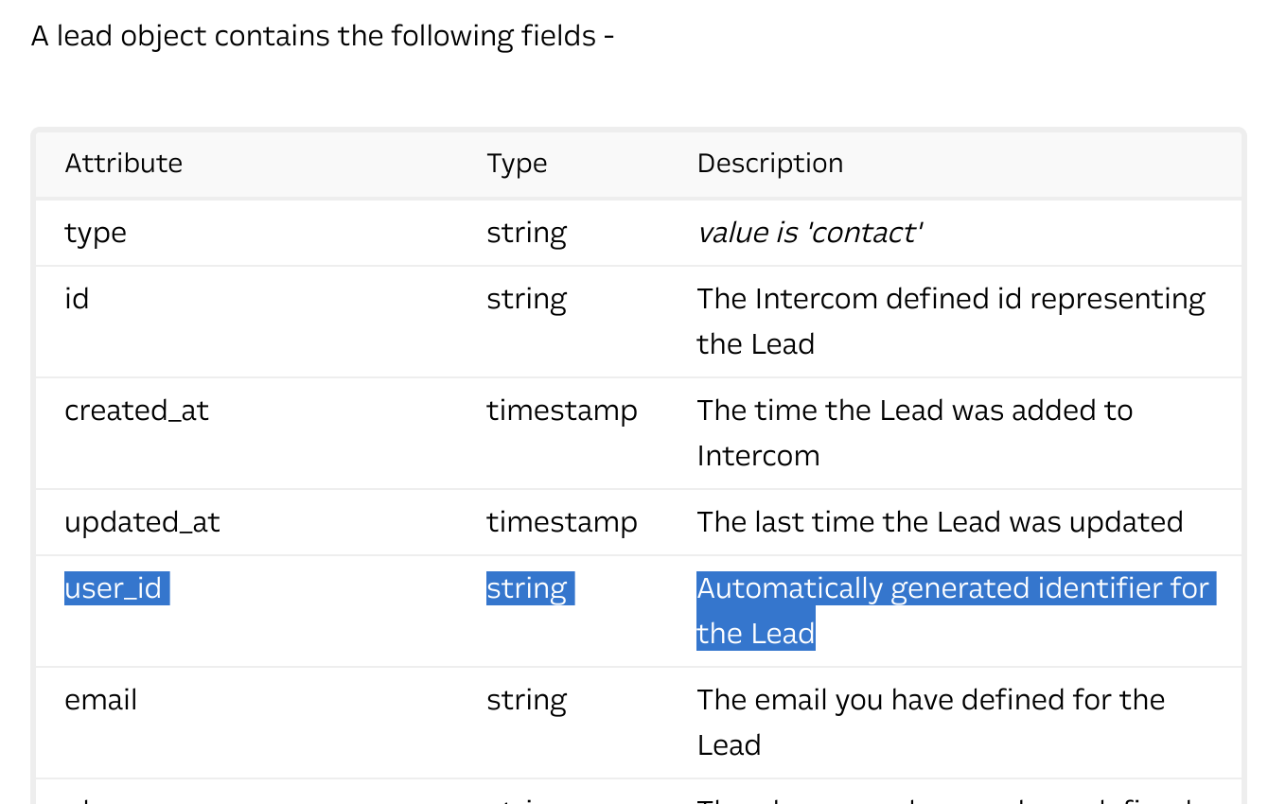Click 'The Intercom defined id' description text
The height and width of the screenshot is (804, 1268).
[x=950, y=299]
